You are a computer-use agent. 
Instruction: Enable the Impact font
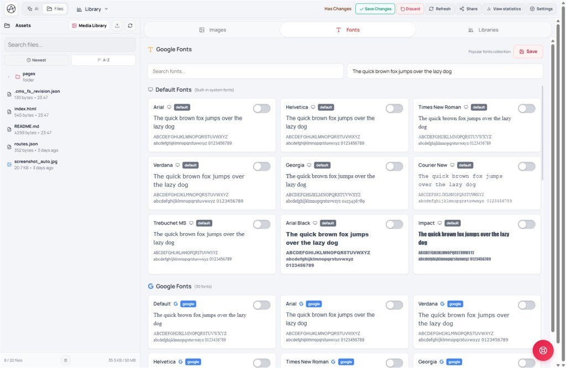tap(527, 224)
